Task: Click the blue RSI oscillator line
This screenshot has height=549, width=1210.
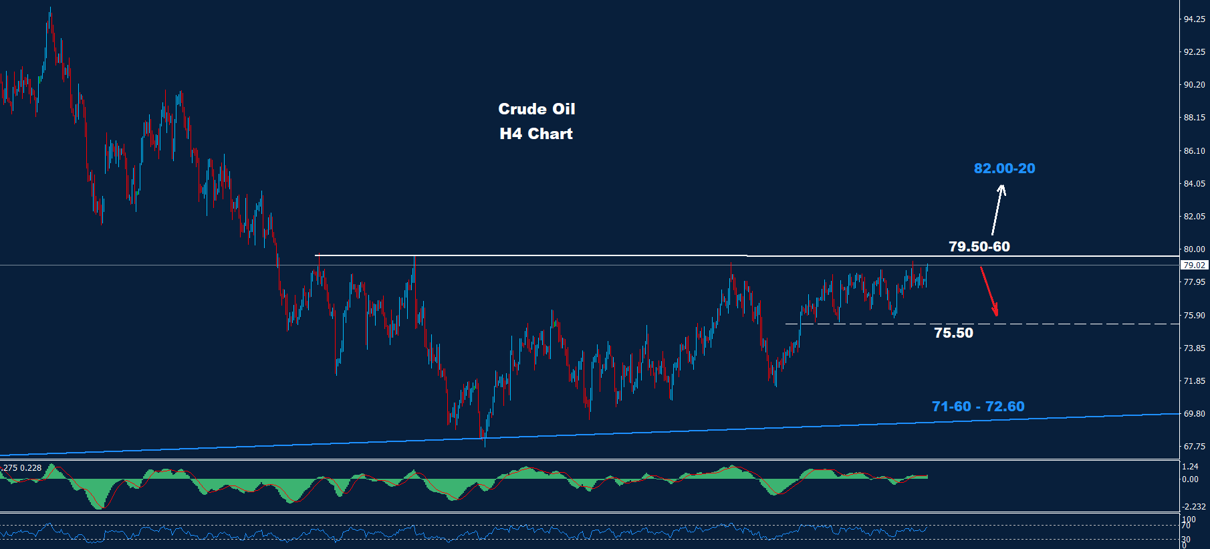Action: (401, 532)
